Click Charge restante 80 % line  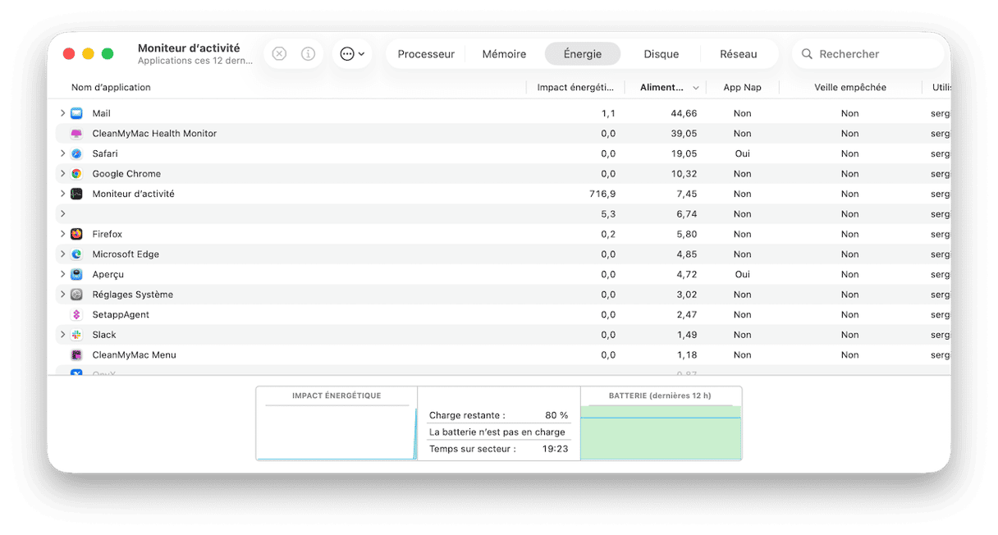pyautogui.click(x=499, y=415)
